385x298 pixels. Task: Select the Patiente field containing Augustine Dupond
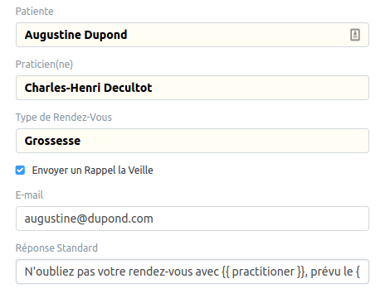[192, 35]
